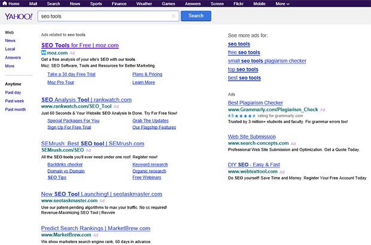Open News in the top navigation bar
Image resolution: width=371 pixels, height=245 pixels.
[x=75, y=4]
